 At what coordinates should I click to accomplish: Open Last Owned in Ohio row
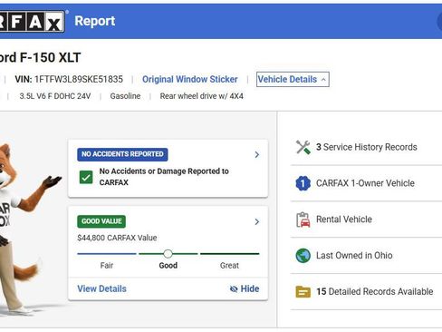point(366,256)
